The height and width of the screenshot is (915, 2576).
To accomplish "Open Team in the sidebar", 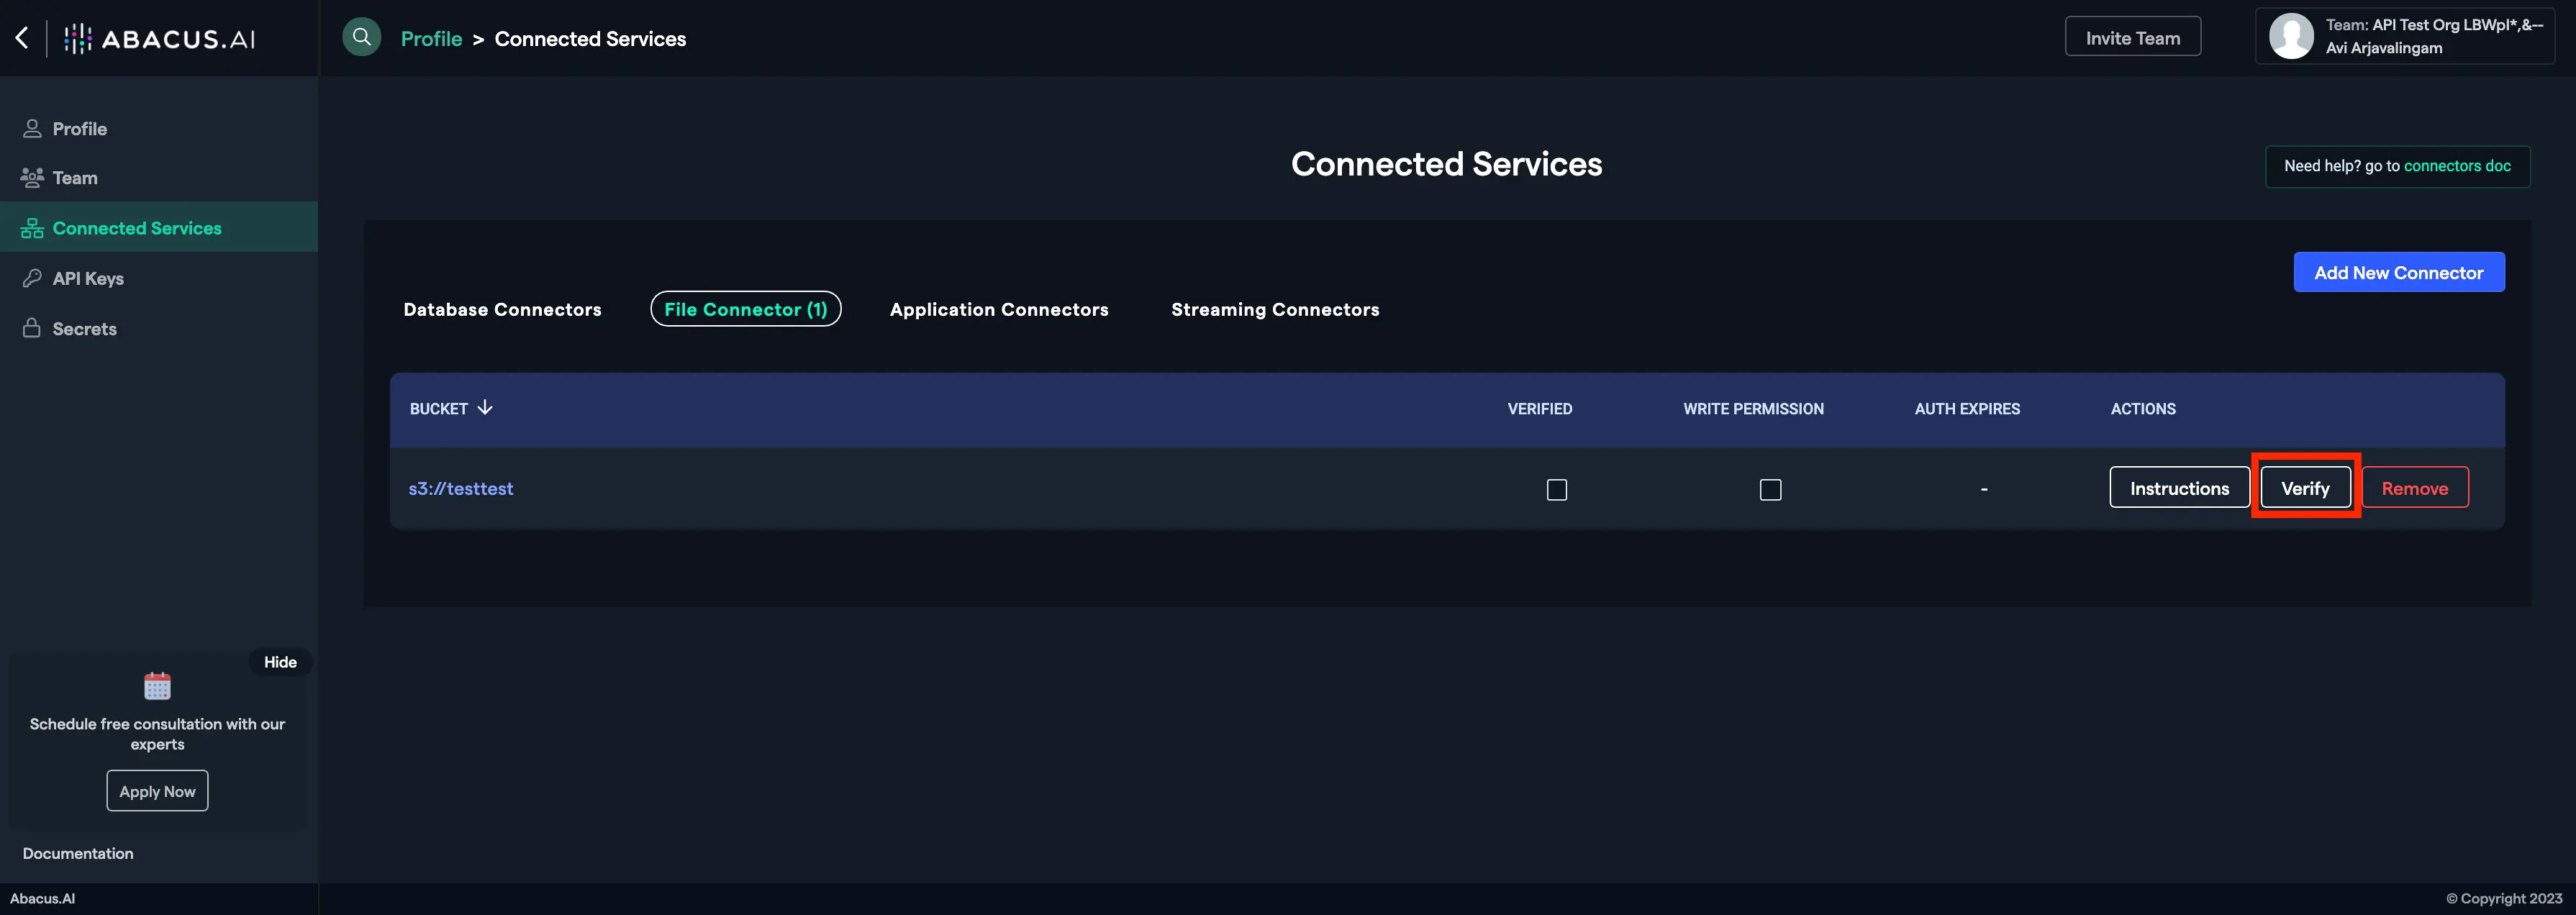I will 74,177.
